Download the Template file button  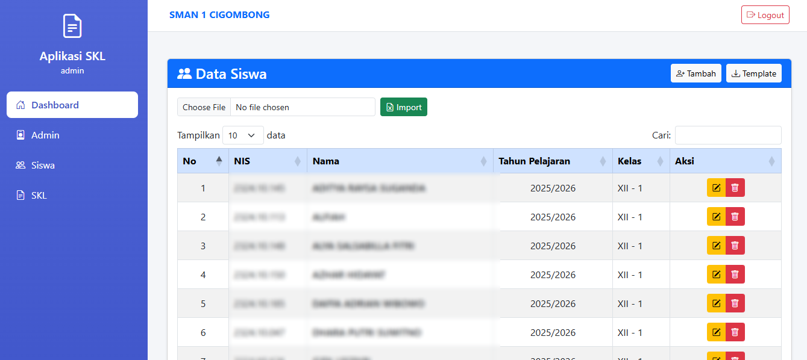[753, 73]
